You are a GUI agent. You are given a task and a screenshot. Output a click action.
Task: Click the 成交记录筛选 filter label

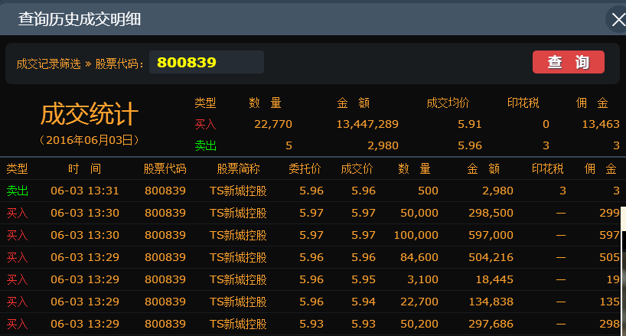[x=48, y=64]
